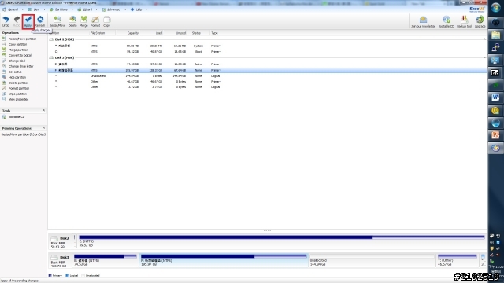Viewport: 504px width, 283px height.
Task: Expand dropdown arrow next to General
Action: click(x=23, y=9)
